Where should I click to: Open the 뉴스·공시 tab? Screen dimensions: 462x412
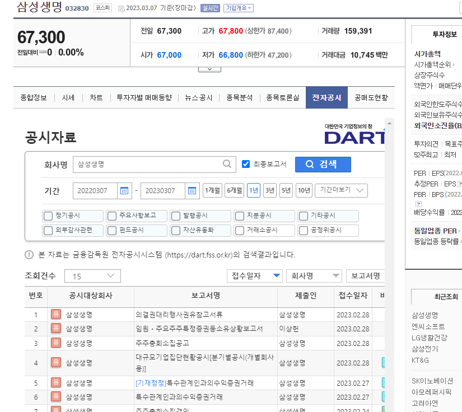[x=199, y=97]
